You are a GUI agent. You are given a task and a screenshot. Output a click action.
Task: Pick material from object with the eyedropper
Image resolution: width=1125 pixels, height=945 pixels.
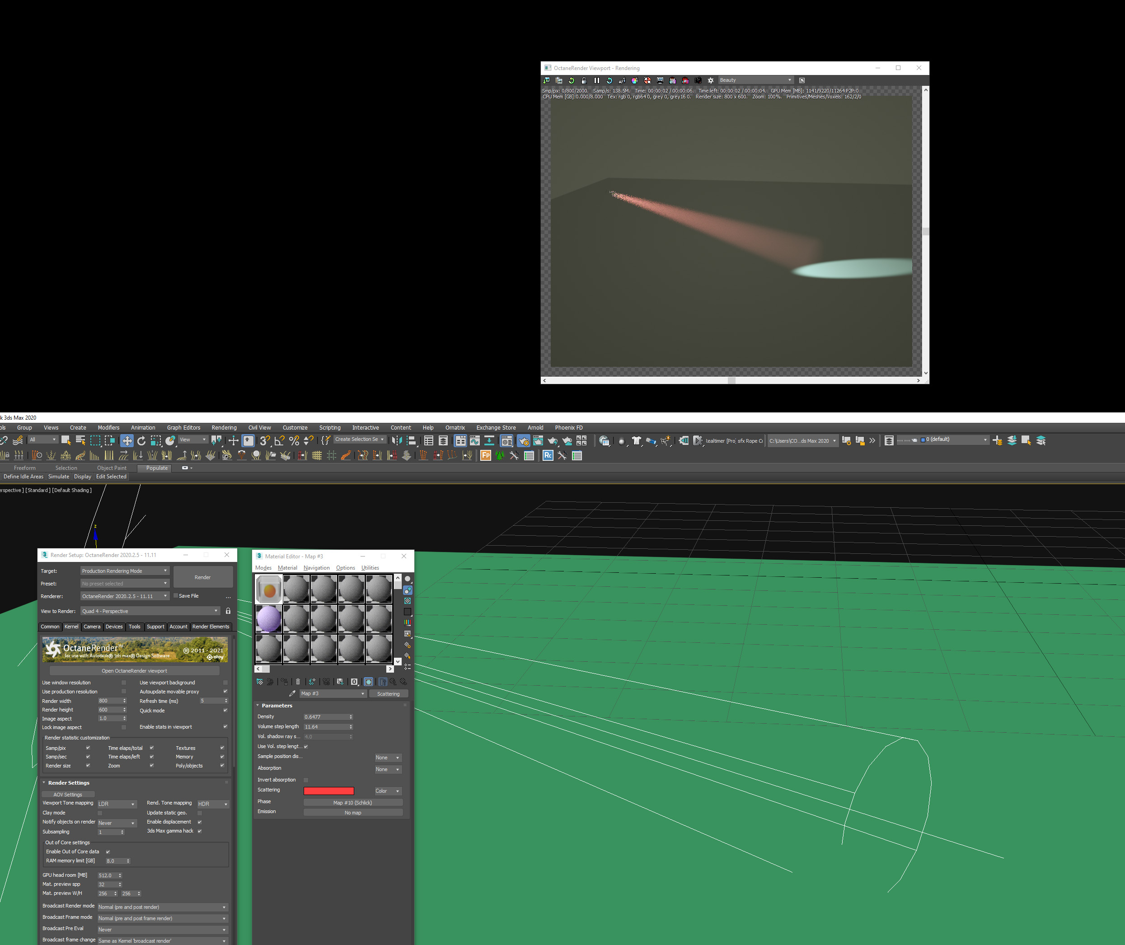point(292,693)
